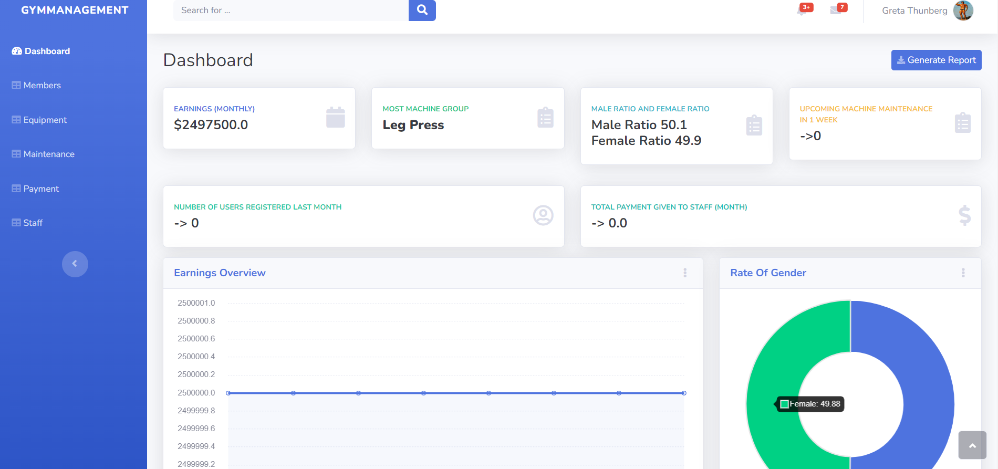The image size is (998, 469).
Task: Click the Male Ratio 50.1 text
Action: (x=639, y=124)
